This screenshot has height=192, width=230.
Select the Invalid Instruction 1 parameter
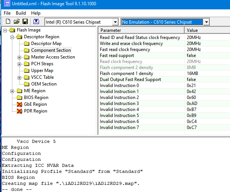pos(119,91)
